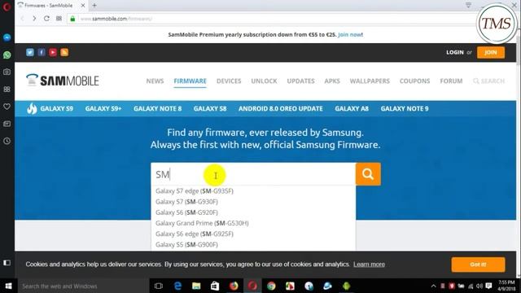Viewport: 521px width, 293px height.
Task: Open File Explorer from taskbar
Action: click(x=196, y=286)
